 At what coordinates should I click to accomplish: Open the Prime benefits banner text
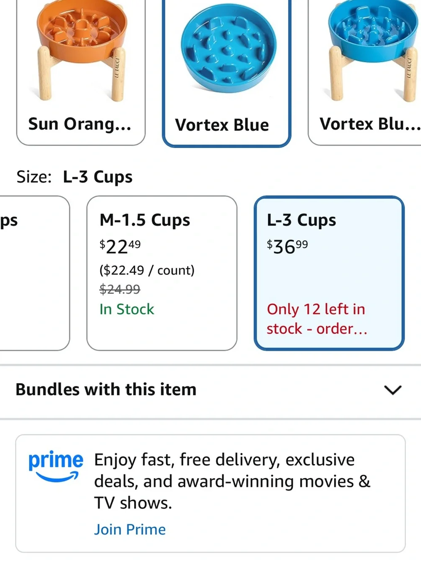point(232,481)
